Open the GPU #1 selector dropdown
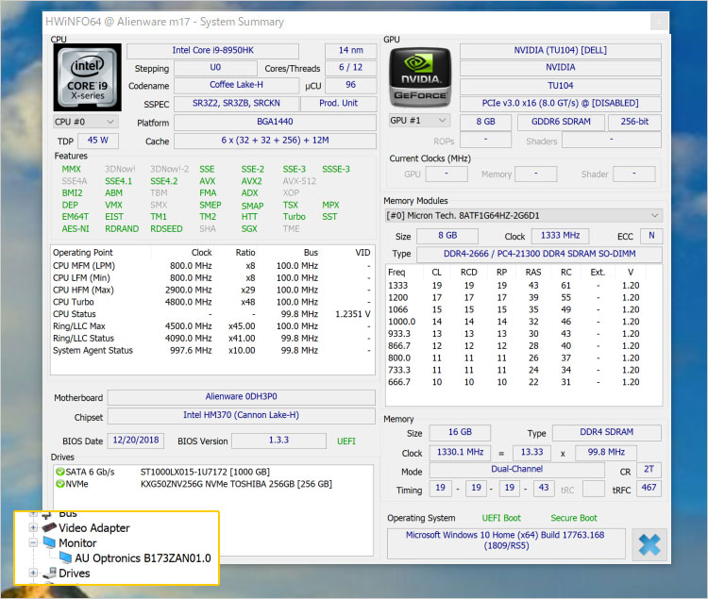The width and height of the screenshot is (708, 599). (x=419, y=121)
